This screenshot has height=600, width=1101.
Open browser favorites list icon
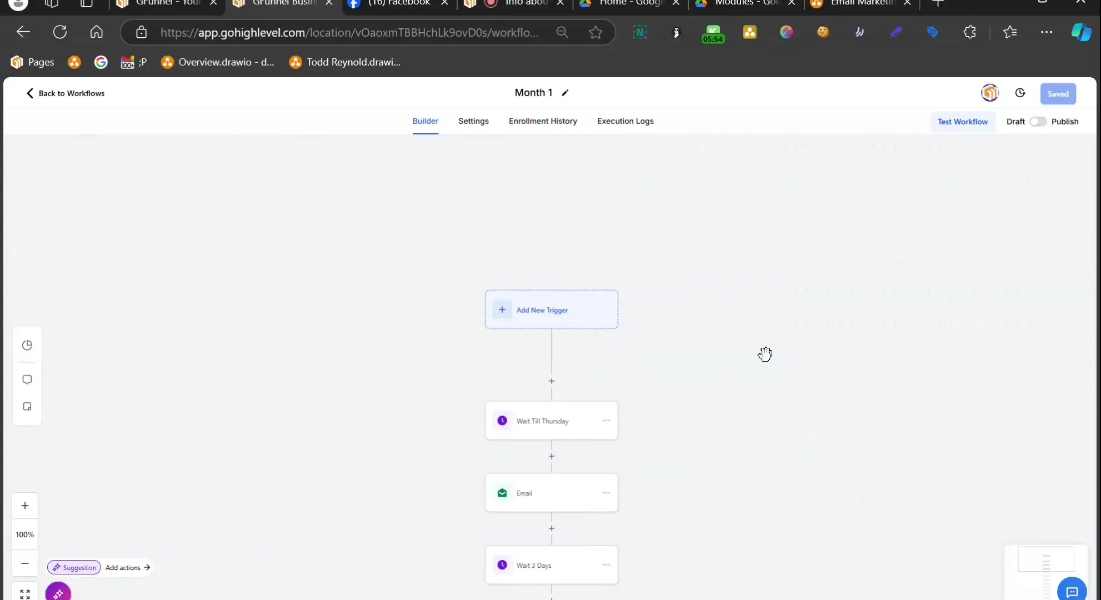[x=1010, y=32]
